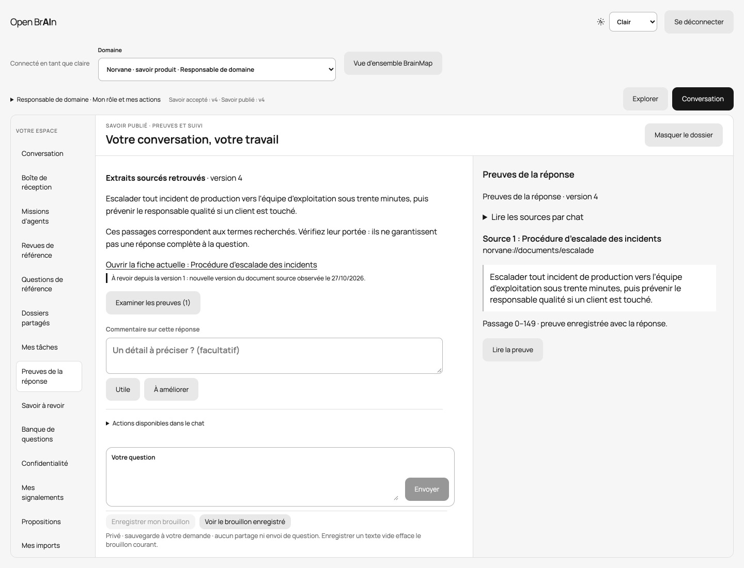
Task: Open the Domaine selector dropdown
Action: 217,69
